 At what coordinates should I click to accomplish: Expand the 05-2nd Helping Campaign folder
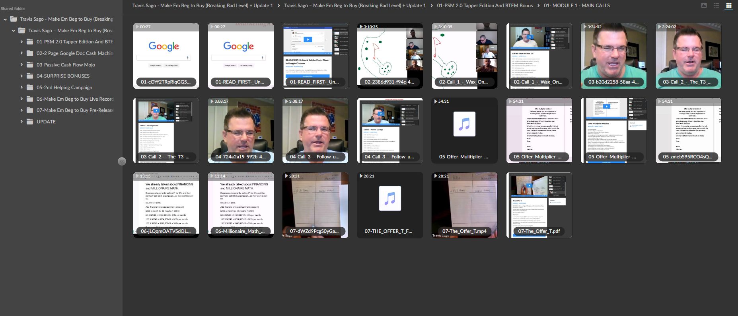(21, 88)
